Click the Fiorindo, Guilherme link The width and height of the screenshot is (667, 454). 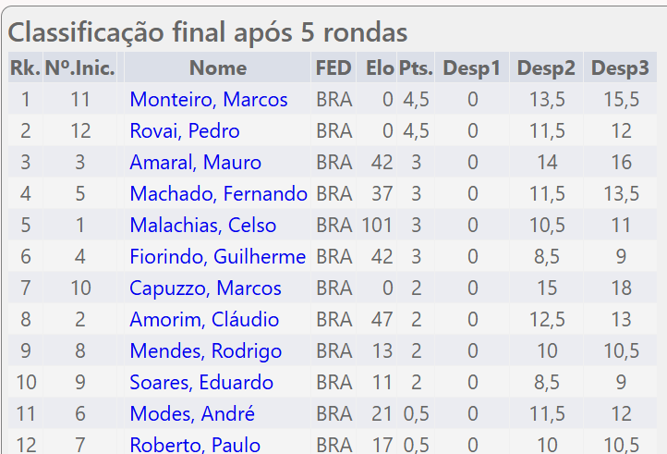(217, 257)
